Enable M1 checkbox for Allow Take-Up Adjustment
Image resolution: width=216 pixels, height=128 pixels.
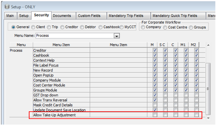[186, 115]
